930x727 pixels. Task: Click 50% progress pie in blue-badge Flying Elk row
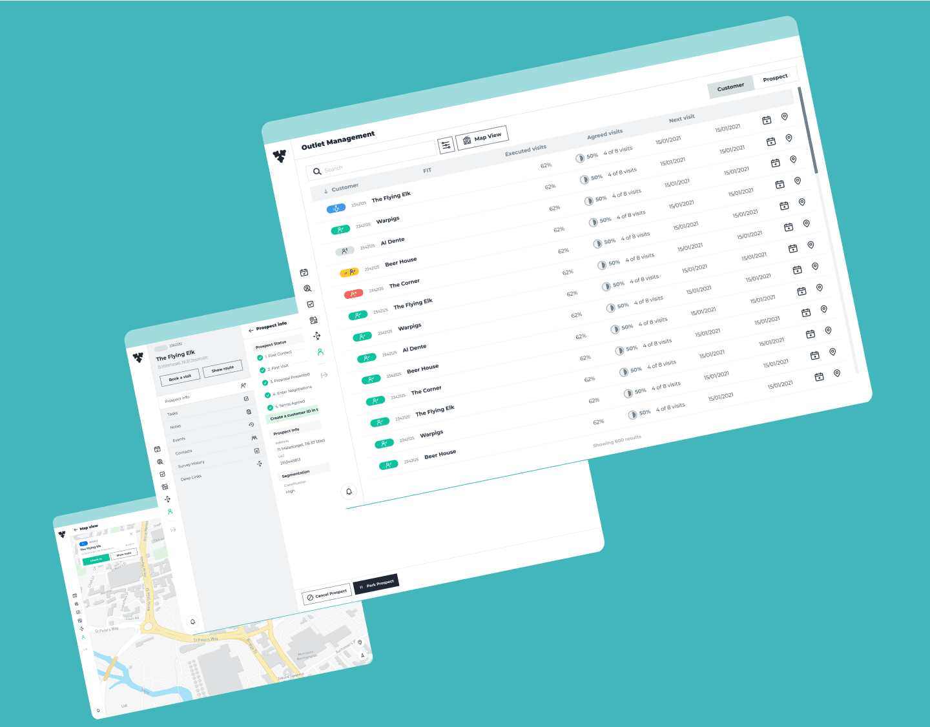pyautogui.click(x=579, y=158)
